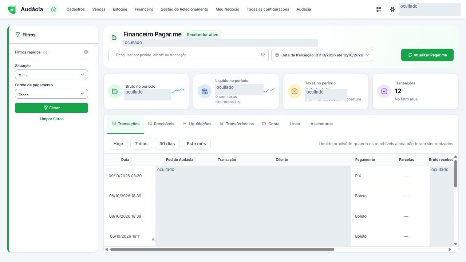Viewport: 466px width, 262px height.
Task: Switch to the Liquidações tab
Action: coord(197,124)
